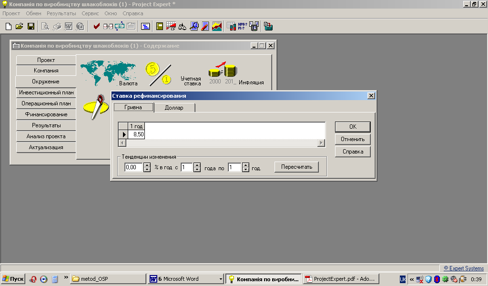
Task: Click the Справка button in dialog
Action: click(x=353, y=152)
